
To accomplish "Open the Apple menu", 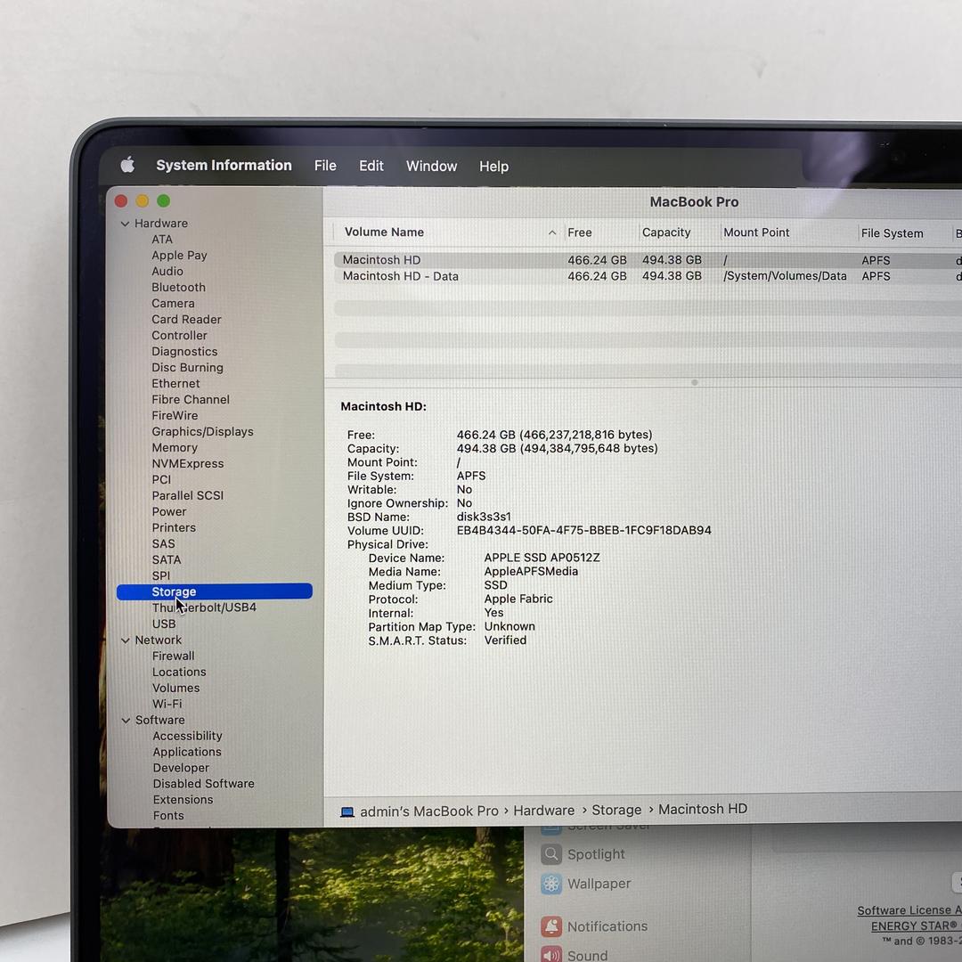I will click(x=127, y=165).
